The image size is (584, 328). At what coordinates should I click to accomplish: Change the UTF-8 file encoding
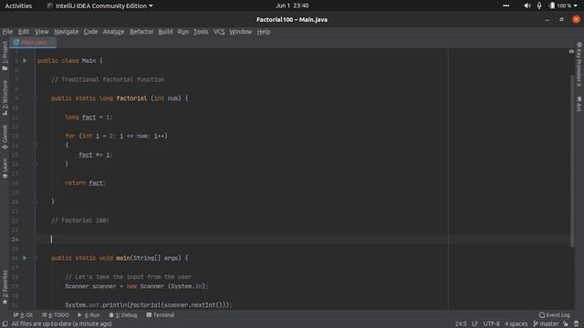coord(491,324)
